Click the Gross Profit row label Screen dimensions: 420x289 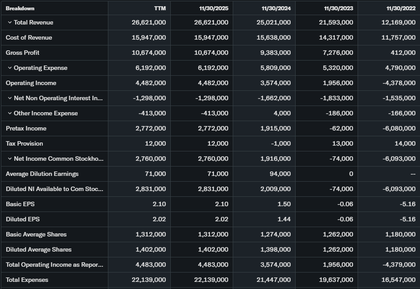pyautogui.click(x=23, y=53)
